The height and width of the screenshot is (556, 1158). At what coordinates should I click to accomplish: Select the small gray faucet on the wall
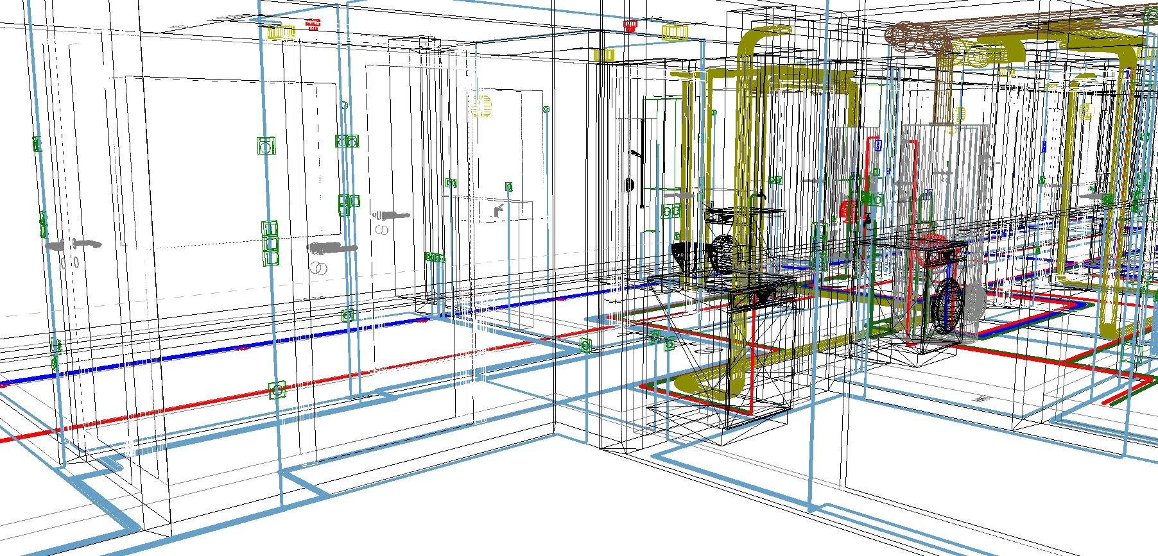click(498, 210)
